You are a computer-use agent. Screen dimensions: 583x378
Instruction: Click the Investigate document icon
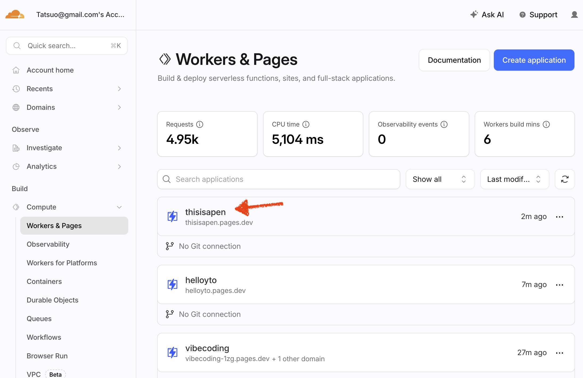16,148
